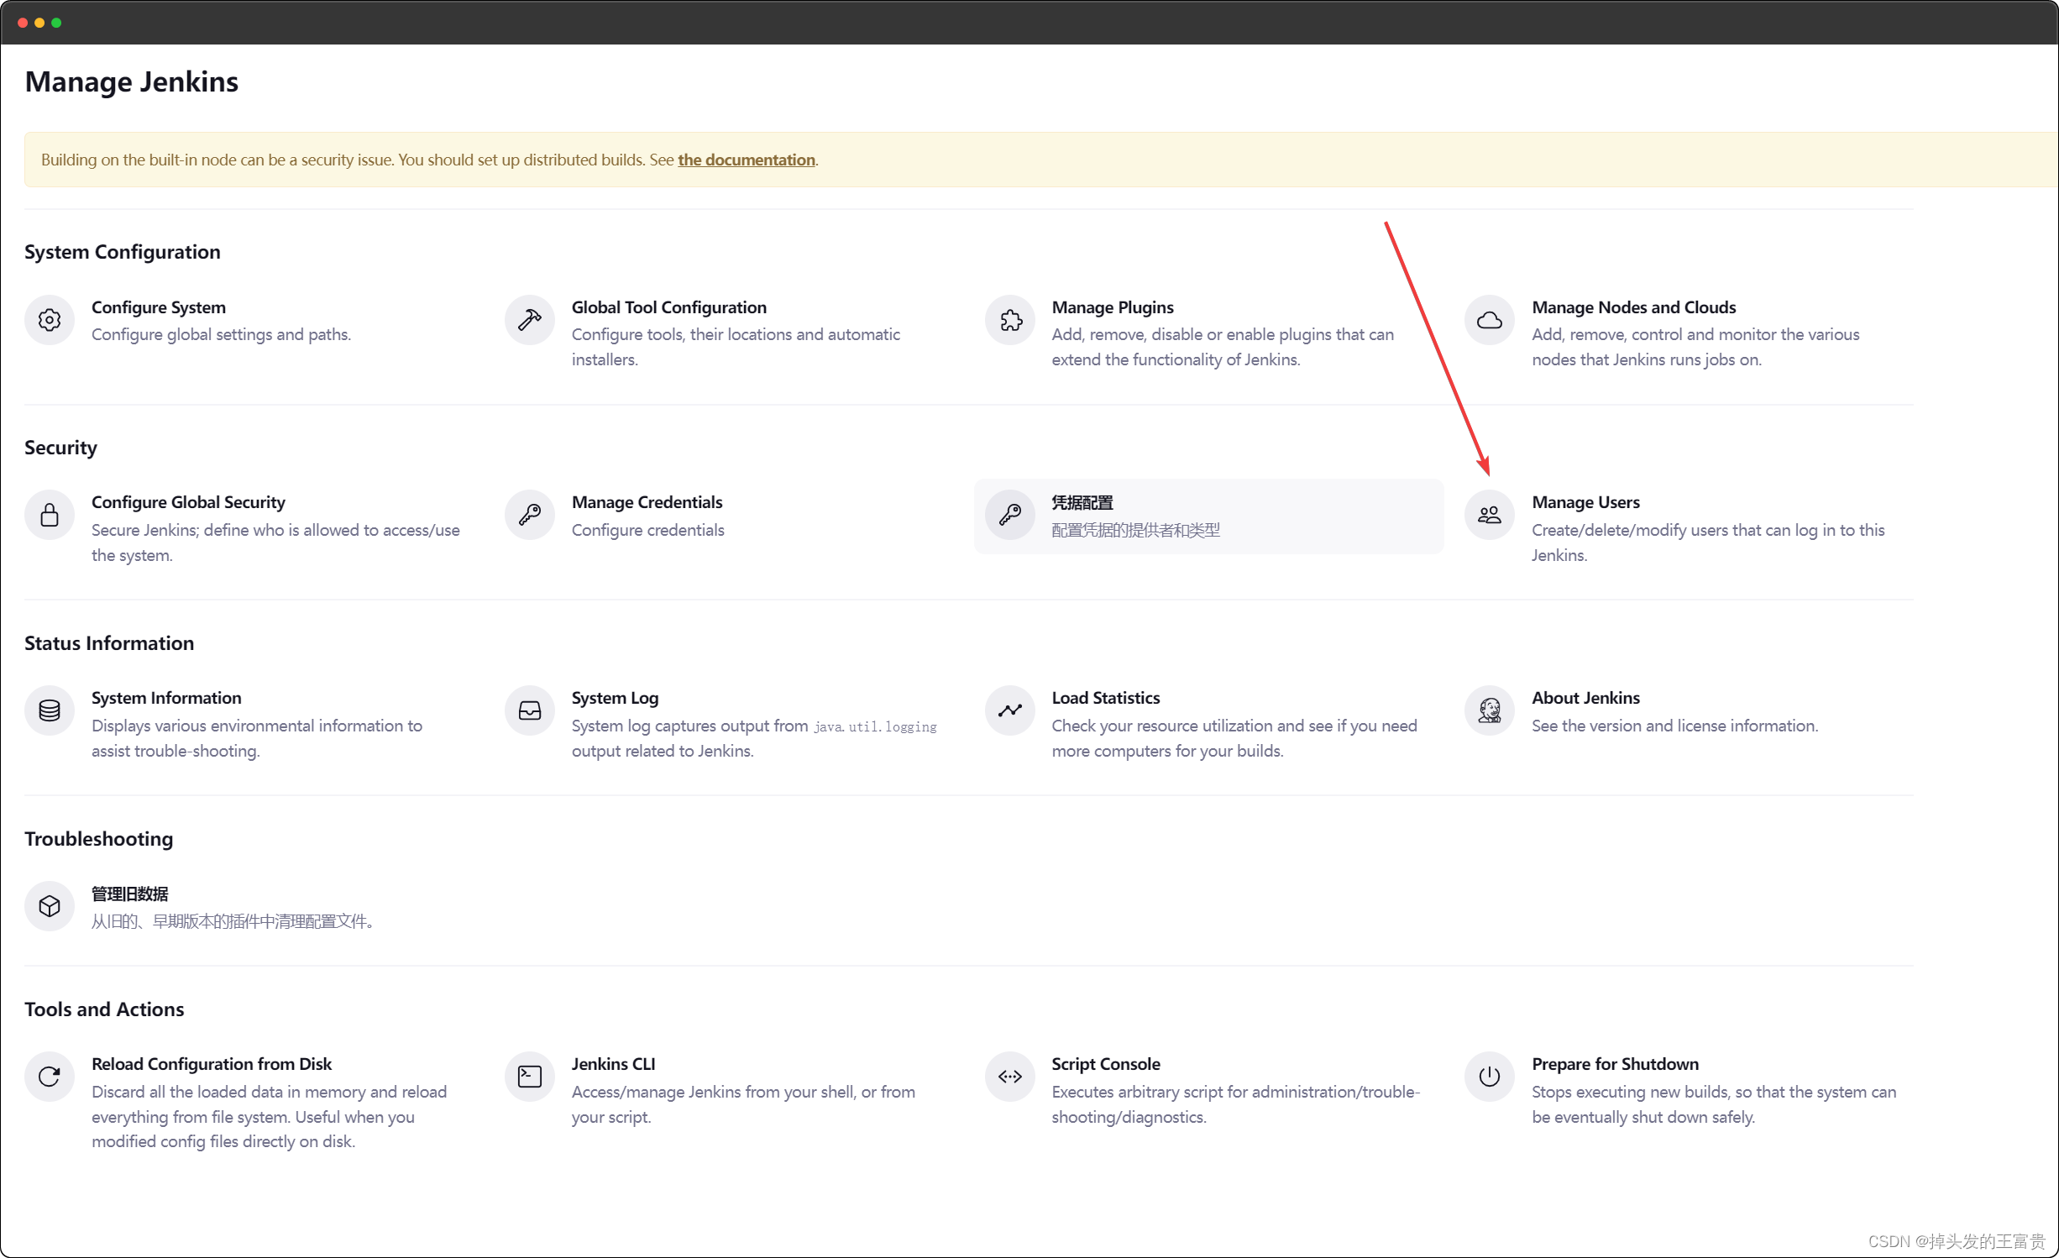Image resolution: width=2059 pixels, height=1258 pixels.
Task: Click text 'See the version and license information.'
Action: (x=1674, y=726)
